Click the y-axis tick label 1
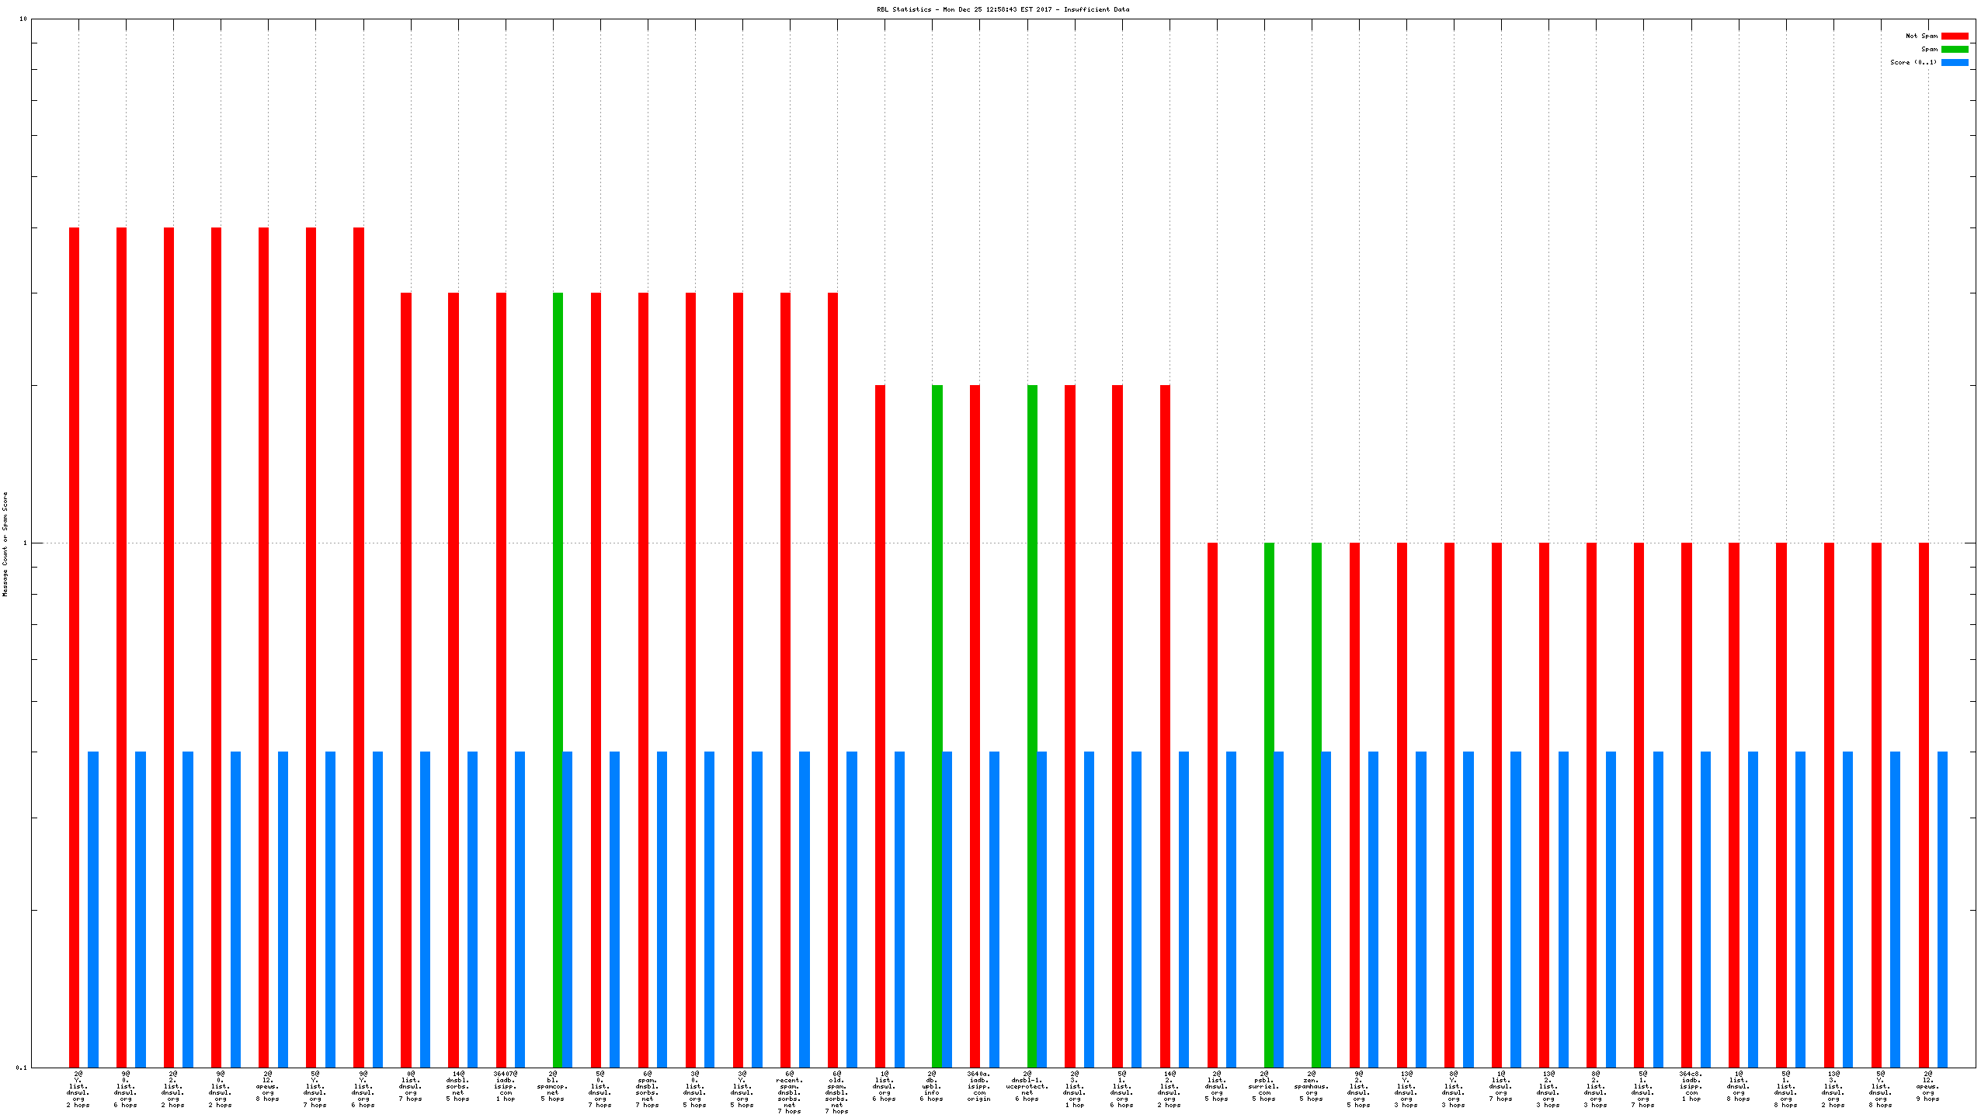This screenshot has height=1118, width=1988. [x=24, y=543]
